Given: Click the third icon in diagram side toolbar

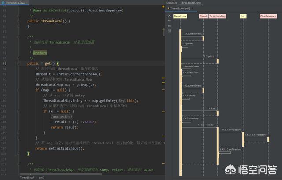Looking at the screenshot, I should [x=169, y=26].
